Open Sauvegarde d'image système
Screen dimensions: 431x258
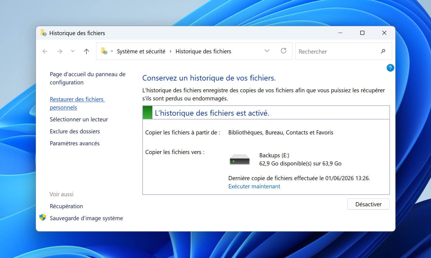click(x=86, y=218)
